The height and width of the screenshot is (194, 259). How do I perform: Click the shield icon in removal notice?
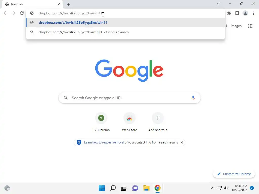(x=79, y=142)
